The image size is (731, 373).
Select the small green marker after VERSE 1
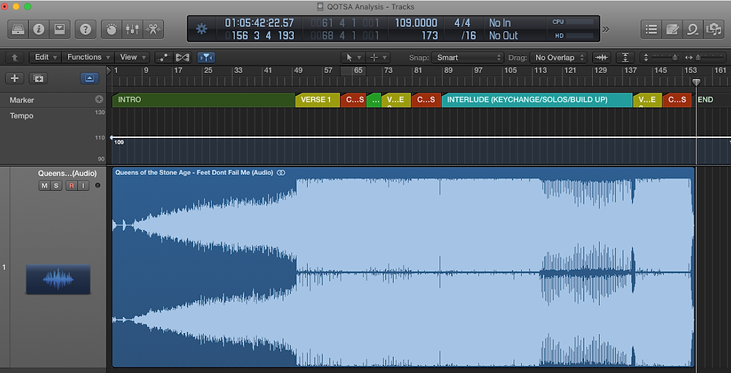[374, 100]
